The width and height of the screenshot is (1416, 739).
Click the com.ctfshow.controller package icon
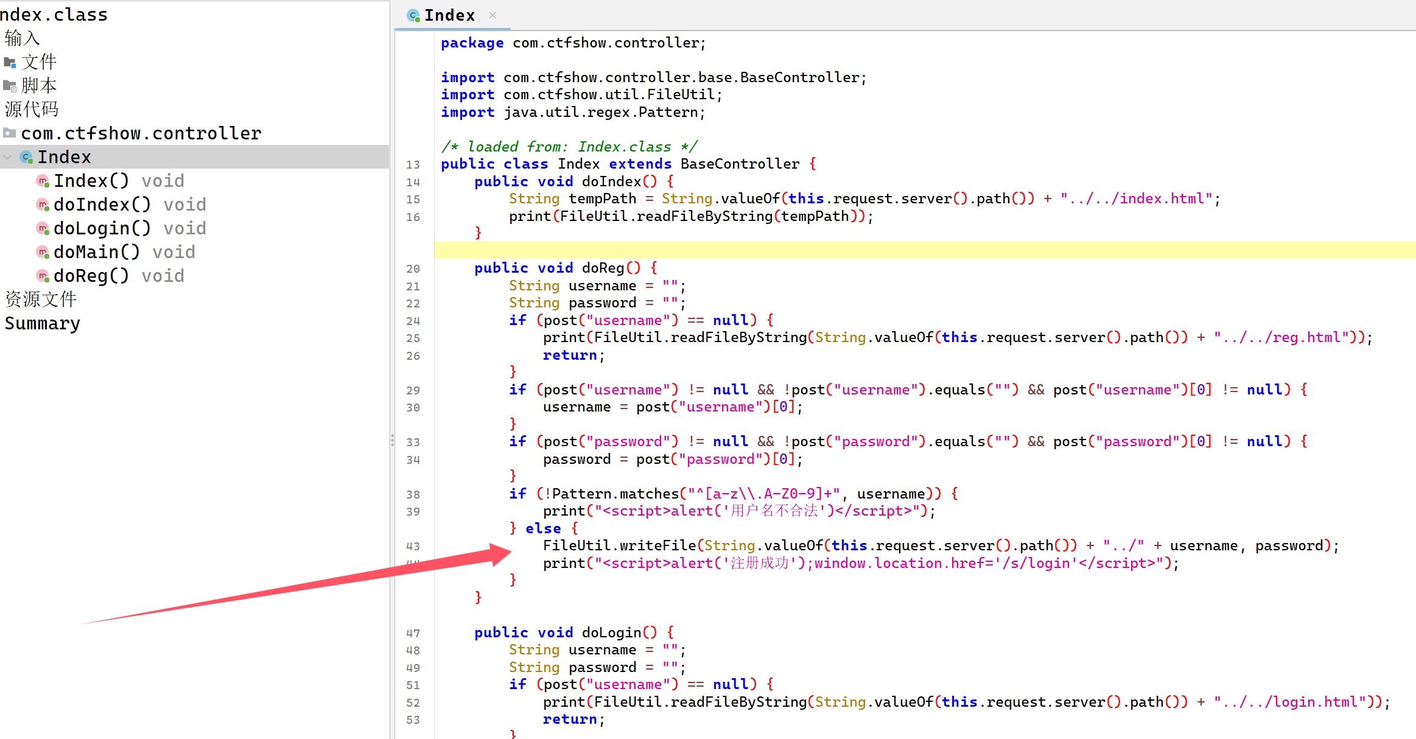coord(10,133)
